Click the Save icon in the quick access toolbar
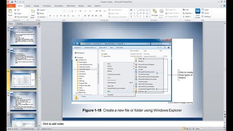This screenshot has height=131, width=233. pyautogui.click(x=12, y=2)
